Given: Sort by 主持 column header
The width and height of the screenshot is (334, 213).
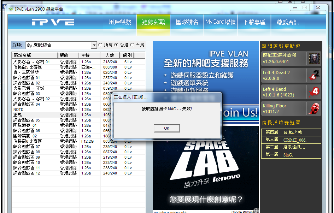Looking at the screenshot, I should pos(90,55).
